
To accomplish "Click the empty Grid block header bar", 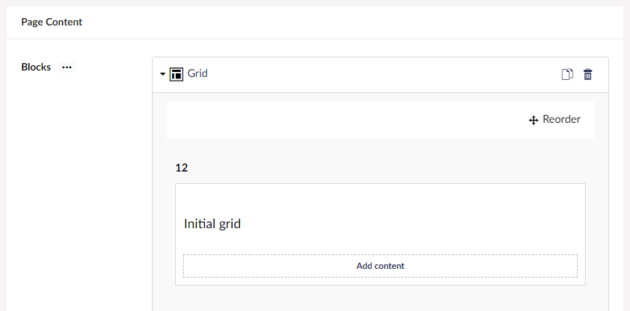I will tap(380, 75).
